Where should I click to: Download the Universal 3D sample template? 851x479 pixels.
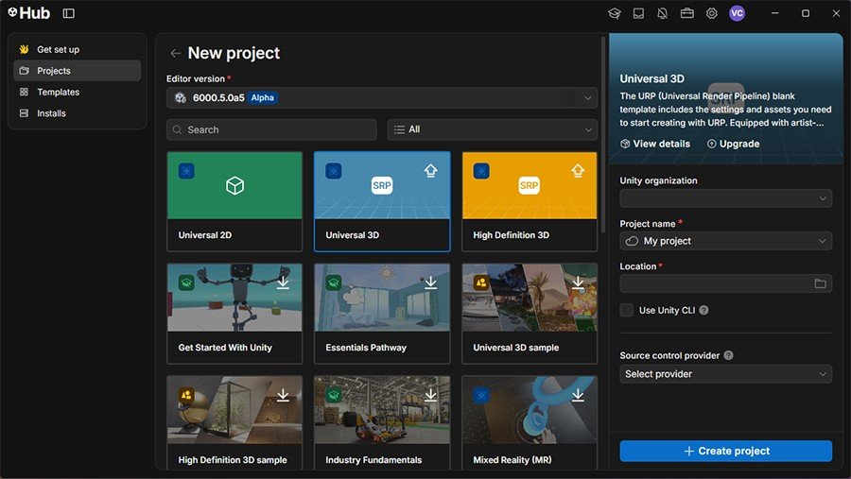pos(578,282)
